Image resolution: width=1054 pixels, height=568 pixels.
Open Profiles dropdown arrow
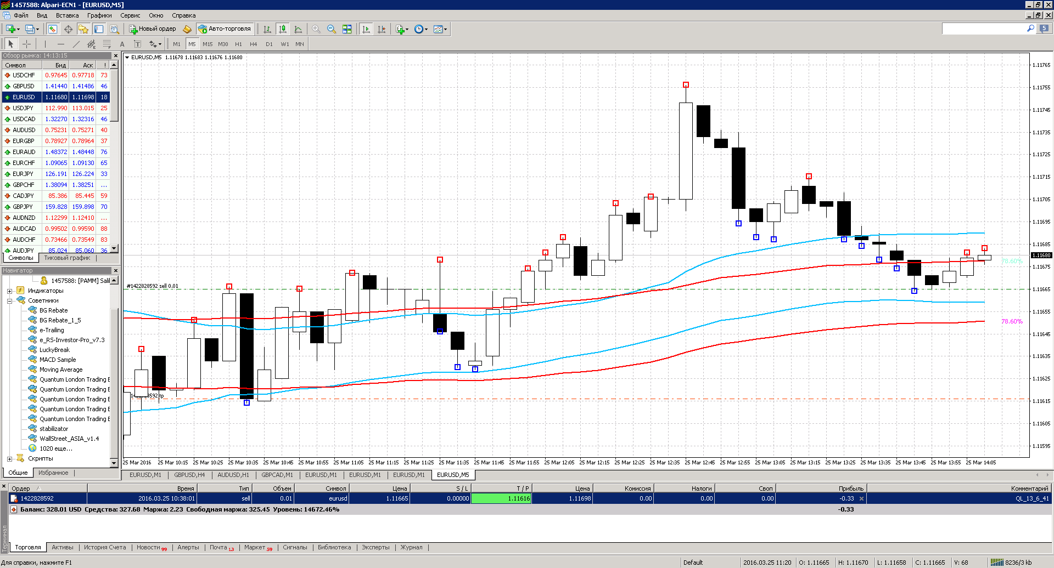pyautogui.click(x=37, y=30)
